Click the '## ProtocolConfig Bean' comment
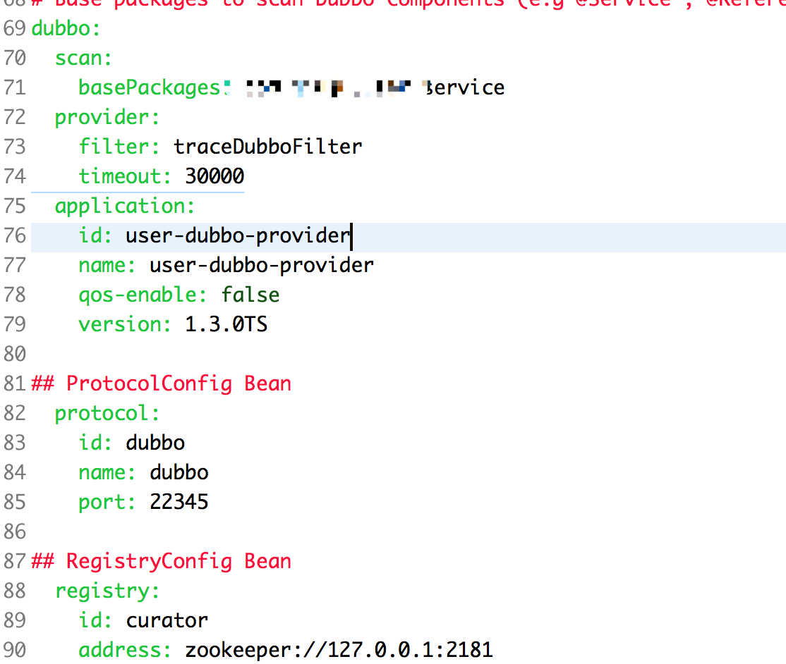This screenshot has width=786, height=664. point(162,384)
